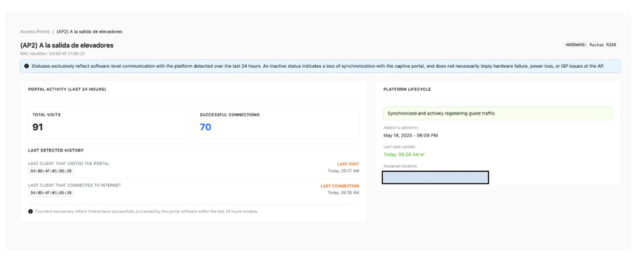Select the total visits value 91
The height and width of the screenshot is (256, 644).
38,127
